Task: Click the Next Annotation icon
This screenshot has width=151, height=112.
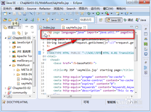Action: click(x=38, y=20)
